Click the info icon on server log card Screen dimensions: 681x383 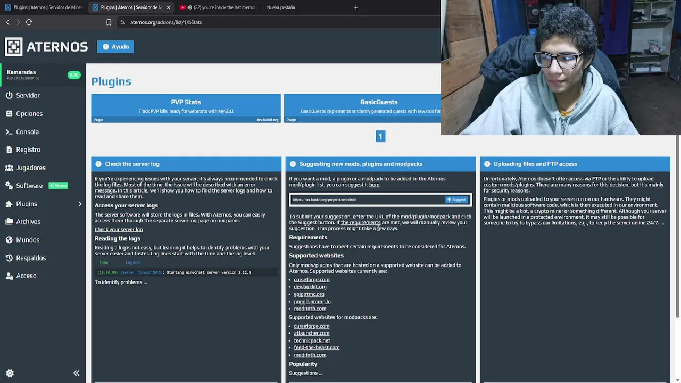click(98, 164)
